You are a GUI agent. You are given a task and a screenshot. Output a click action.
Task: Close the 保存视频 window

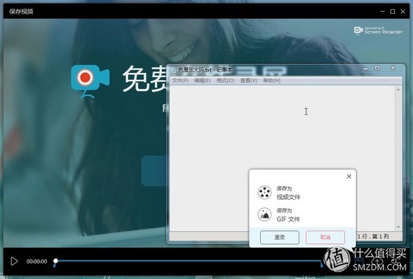[403, 11]
